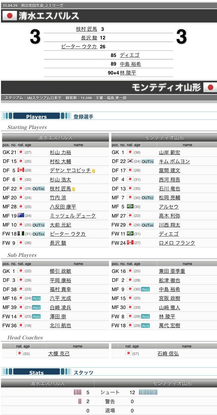Click the Canadian flag in デヤン ヤコビッチ row

21,170
